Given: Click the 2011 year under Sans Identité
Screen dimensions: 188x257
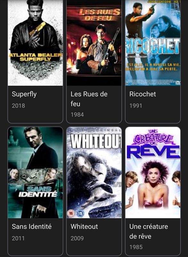Looking at the screenshot, I should (x=18, y=238).
